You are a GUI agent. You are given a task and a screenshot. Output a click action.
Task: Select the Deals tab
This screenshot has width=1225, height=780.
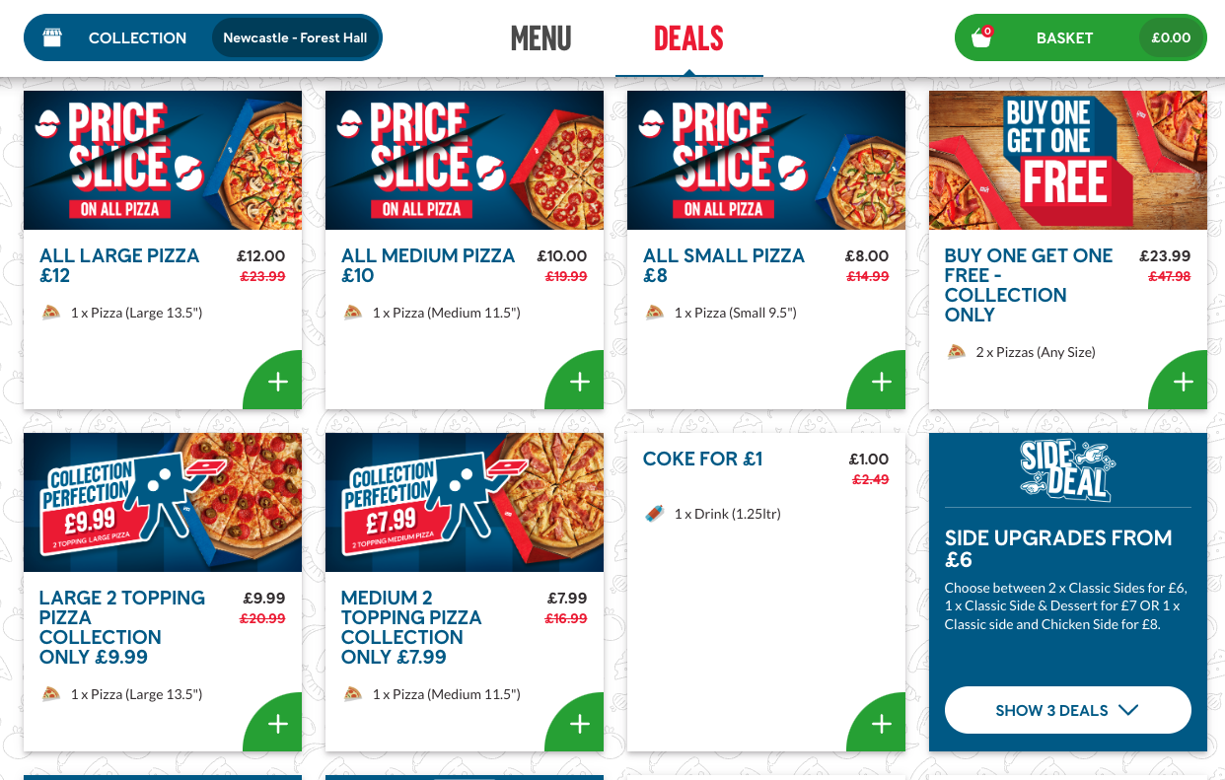pos(688,38)
